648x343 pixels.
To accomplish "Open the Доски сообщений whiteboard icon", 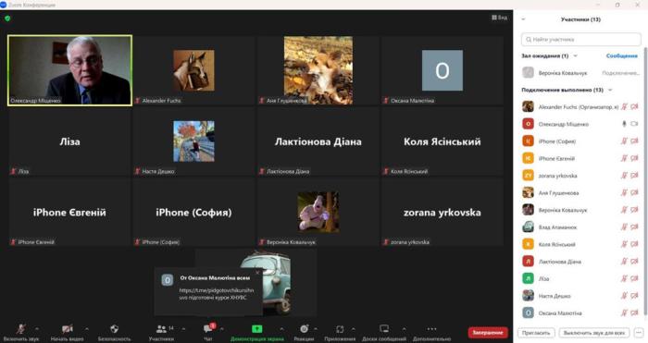I will pyautogui.click(x=384, y=328).
